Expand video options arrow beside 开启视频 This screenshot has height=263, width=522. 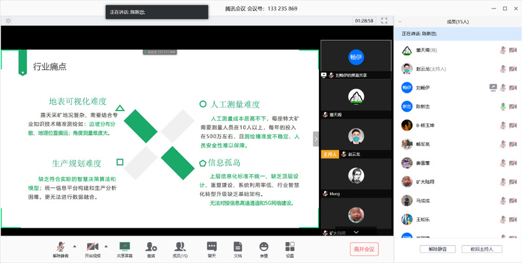click(106, 246)
